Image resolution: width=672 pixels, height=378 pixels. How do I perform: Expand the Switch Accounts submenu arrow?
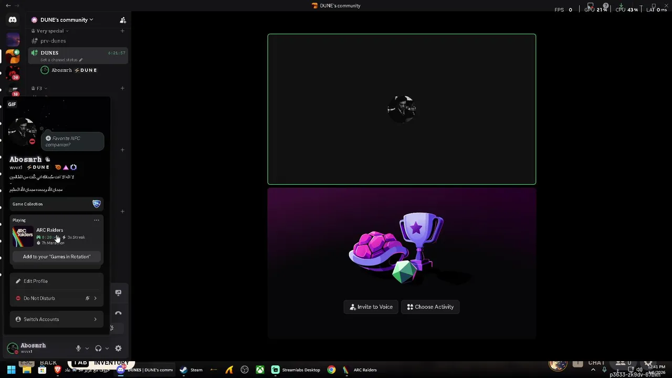pos(95,319)
